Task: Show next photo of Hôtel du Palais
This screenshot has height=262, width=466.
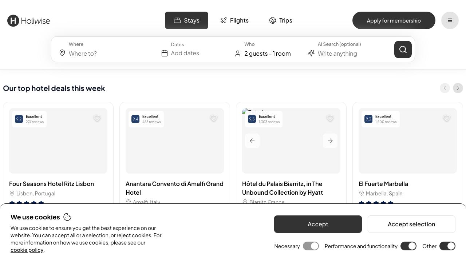Action: pos(330,141)
